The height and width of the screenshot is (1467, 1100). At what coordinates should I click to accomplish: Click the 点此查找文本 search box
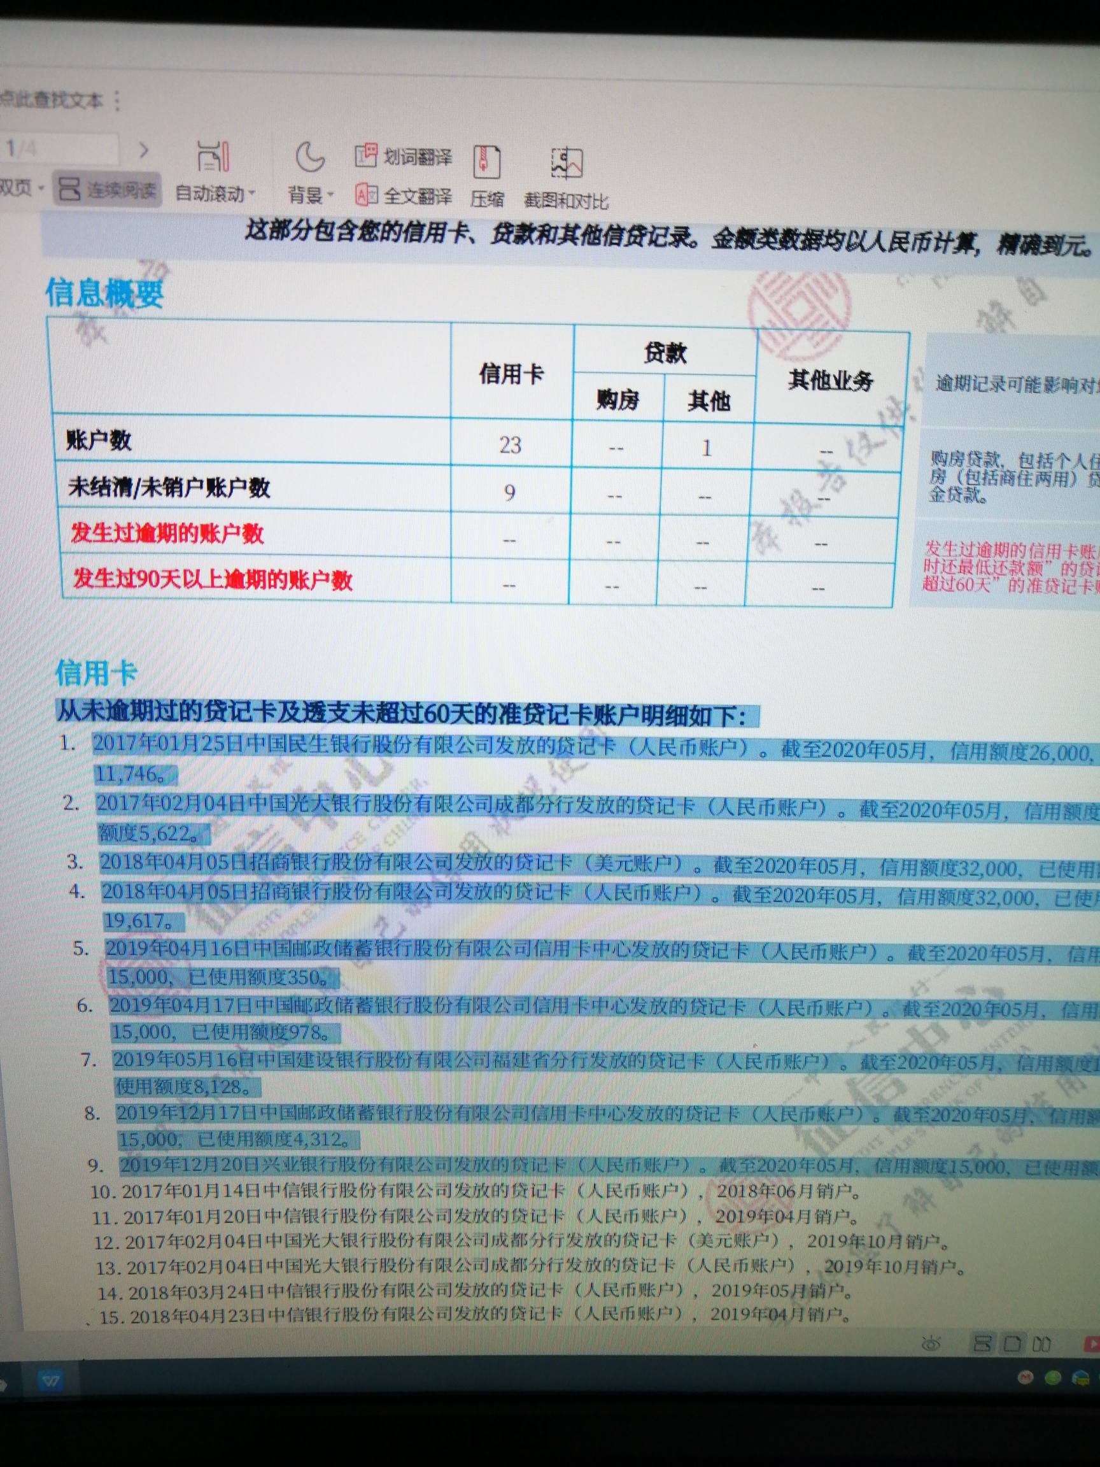(52, 100)
